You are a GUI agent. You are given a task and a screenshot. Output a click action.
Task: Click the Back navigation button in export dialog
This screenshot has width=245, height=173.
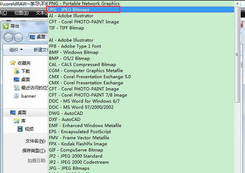(8, 37)
